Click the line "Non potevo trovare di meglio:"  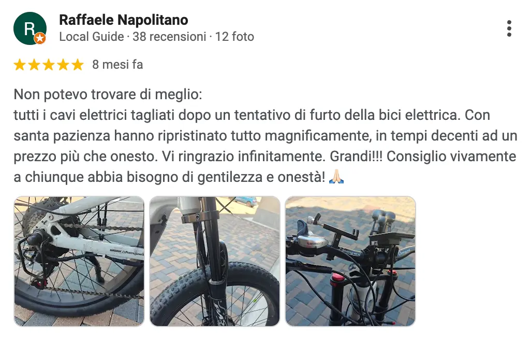tap(108, 95)
